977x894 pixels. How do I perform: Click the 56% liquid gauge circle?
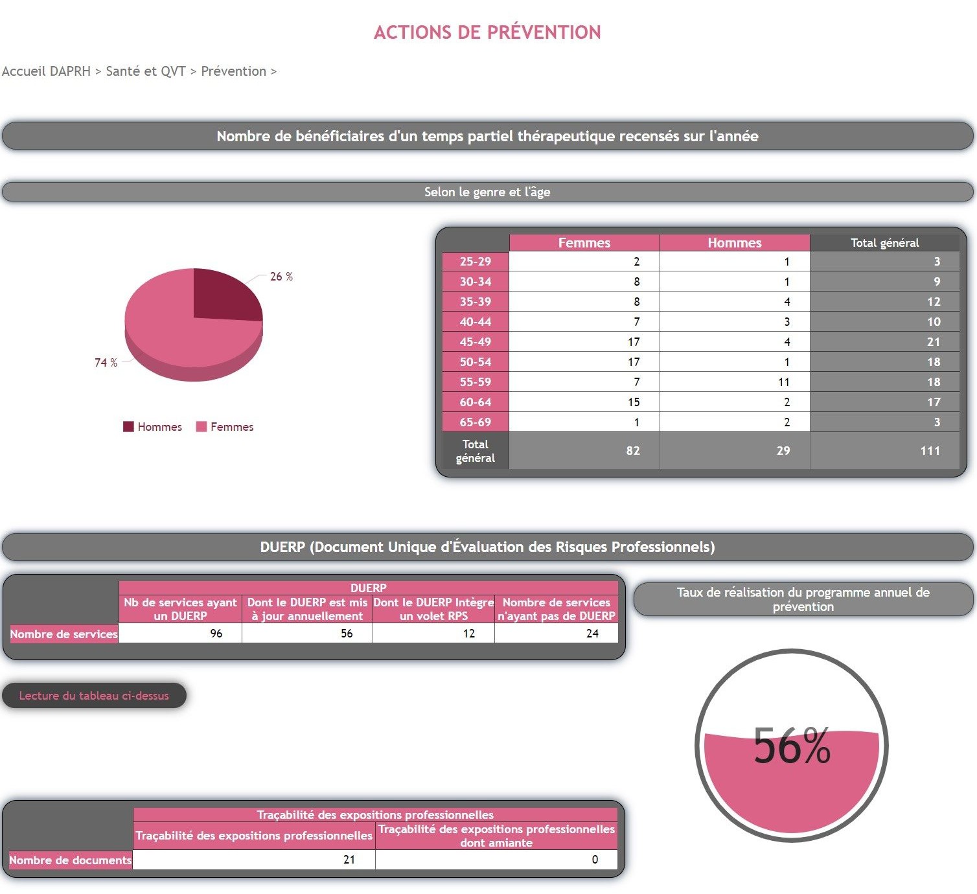point(791,746)
